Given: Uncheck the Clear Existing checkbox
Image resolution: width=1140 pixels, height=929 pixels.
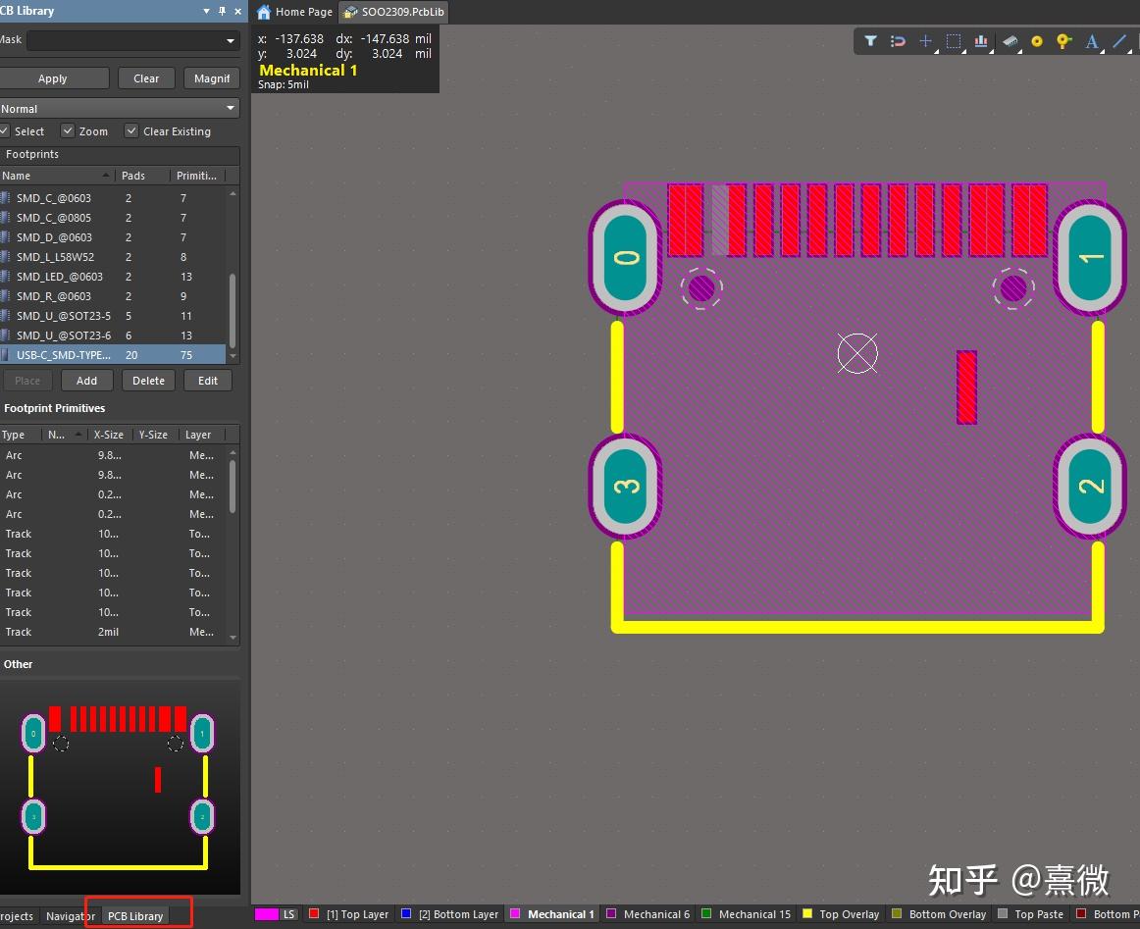Looking at the screenshot, I should point(131,131).
